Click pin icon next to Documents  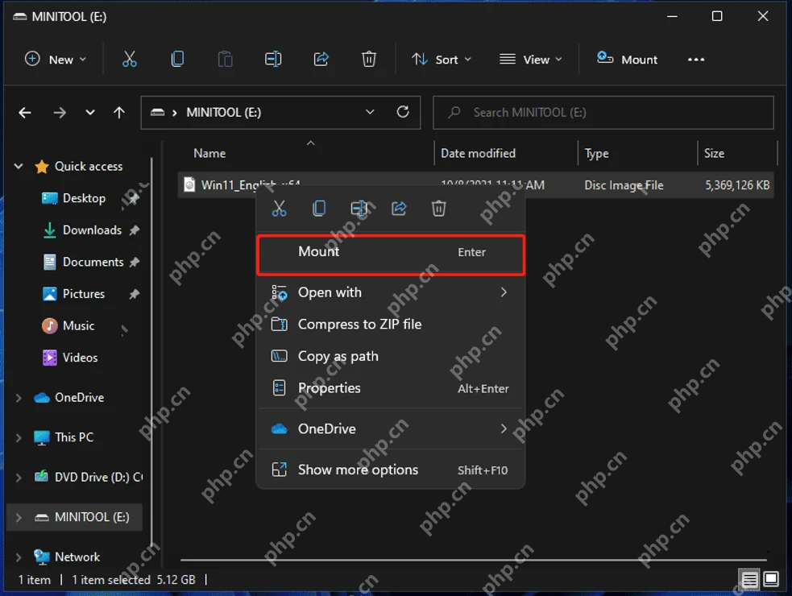click(134, 262)
